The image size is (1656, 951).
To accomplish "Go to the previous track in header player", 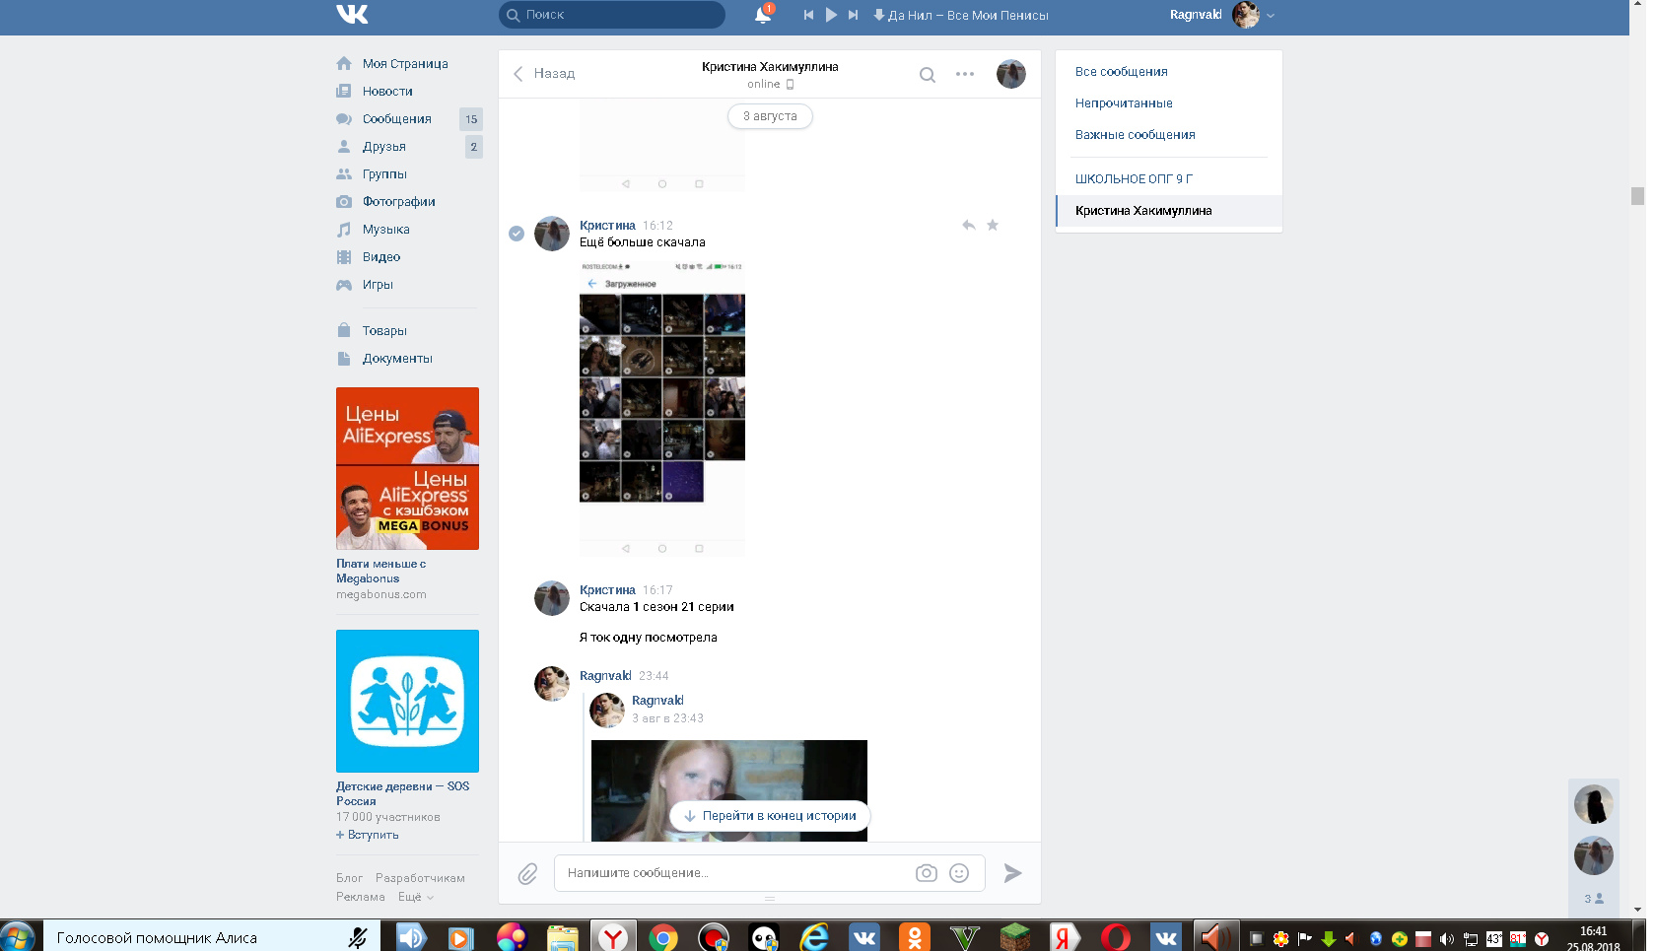I will tap(808, 15).
